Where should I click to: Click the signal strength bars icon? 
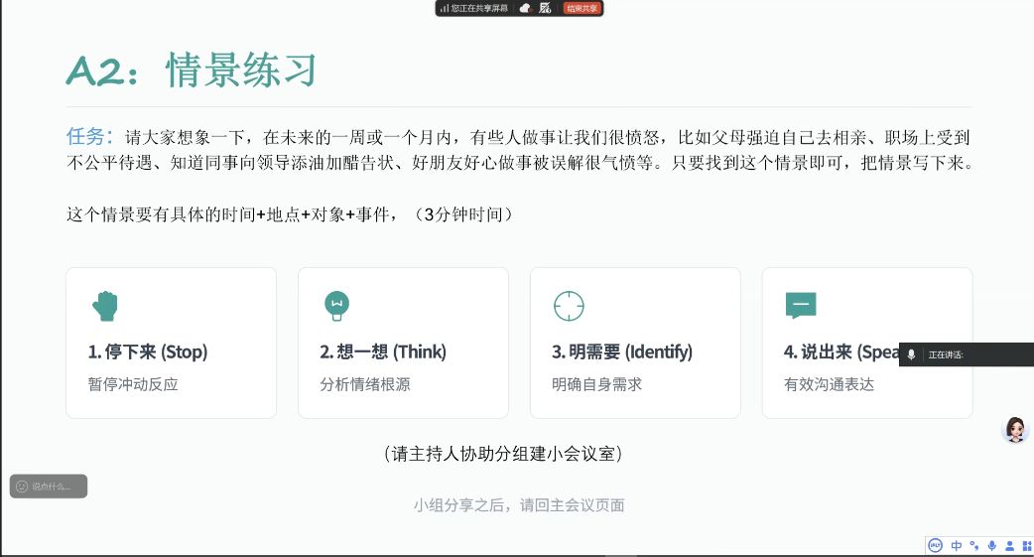[x=444, y=8]
